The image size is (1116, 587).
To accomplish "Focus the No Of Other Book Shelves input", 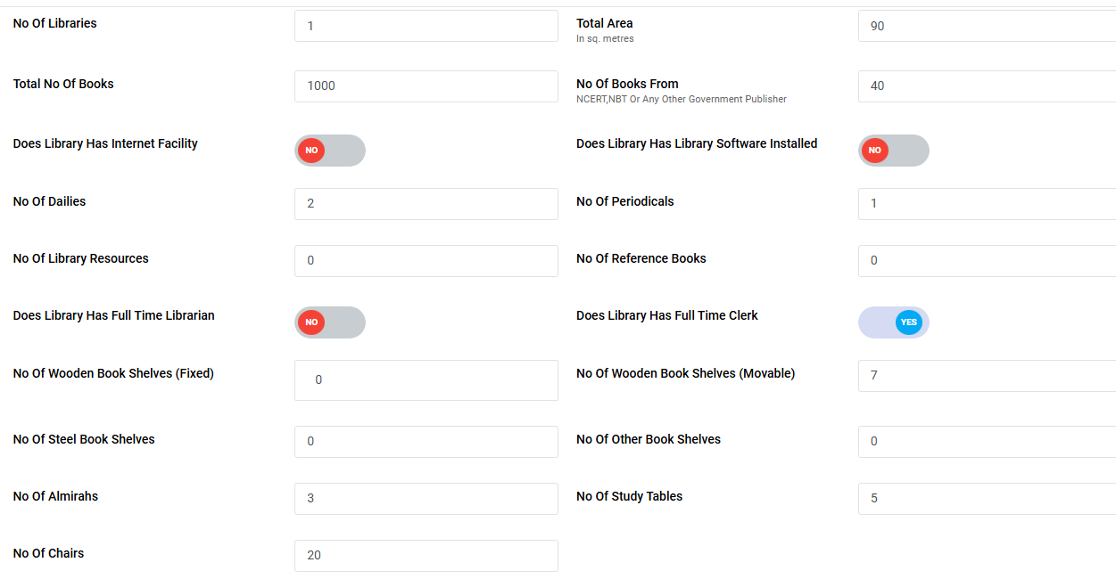I will 986,442.
